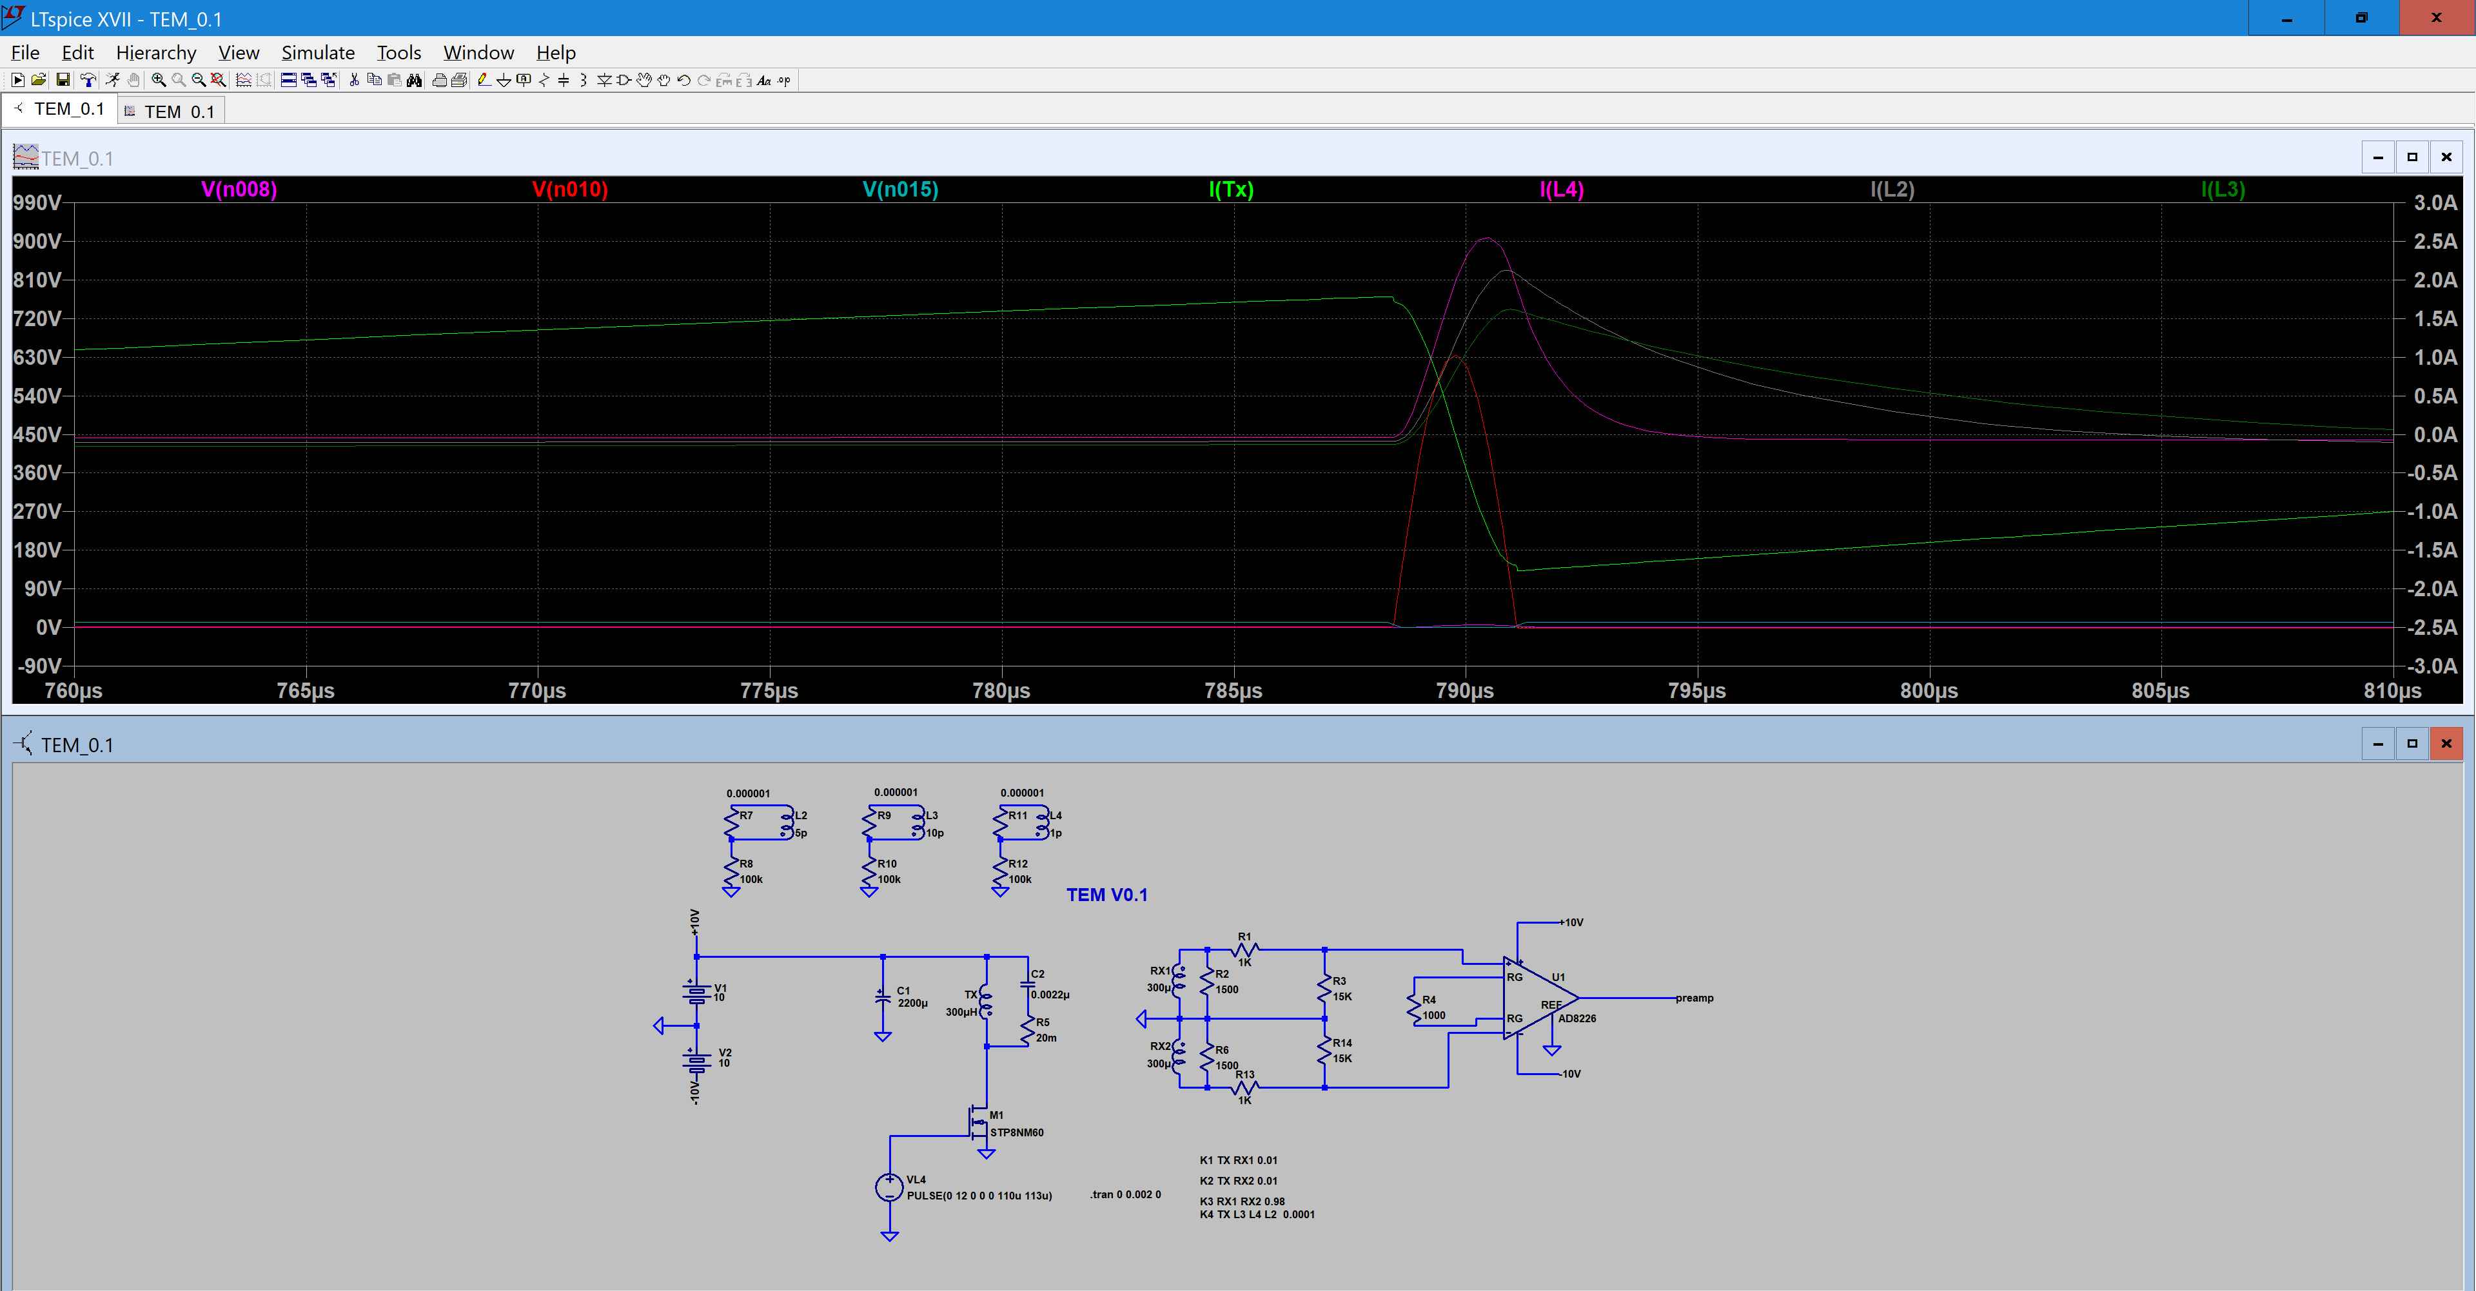The image size is (2476, 1291).
Task: Click the Zoom In magnifier icon
Action: 159,81
